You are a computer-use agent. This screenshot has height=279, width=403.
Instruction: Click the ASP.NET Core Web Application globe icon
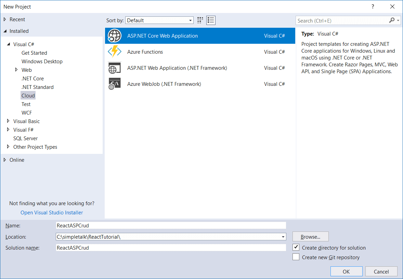[x=114, y=36]
